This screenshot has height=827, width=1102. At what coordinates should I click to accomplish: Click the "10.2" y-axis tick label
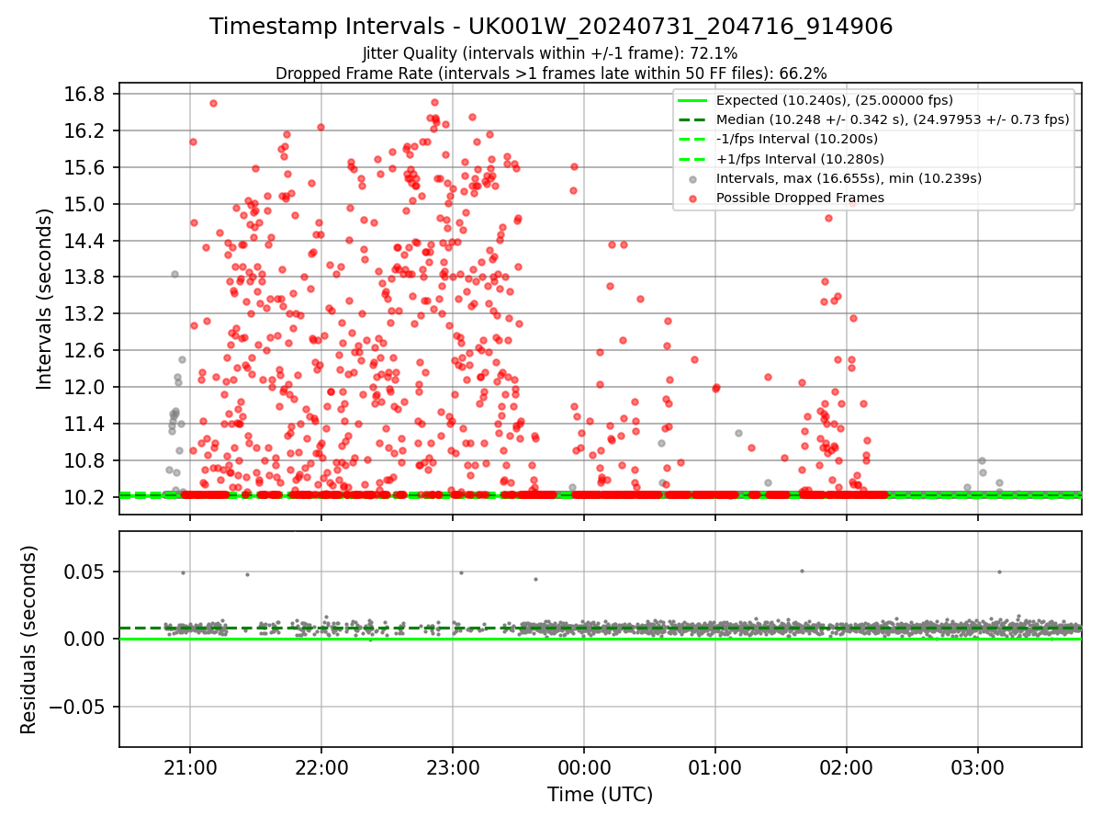click(x=84, y=497)
